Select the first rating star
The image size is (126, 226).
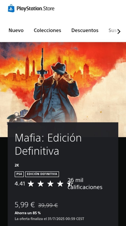click(31, 184)
